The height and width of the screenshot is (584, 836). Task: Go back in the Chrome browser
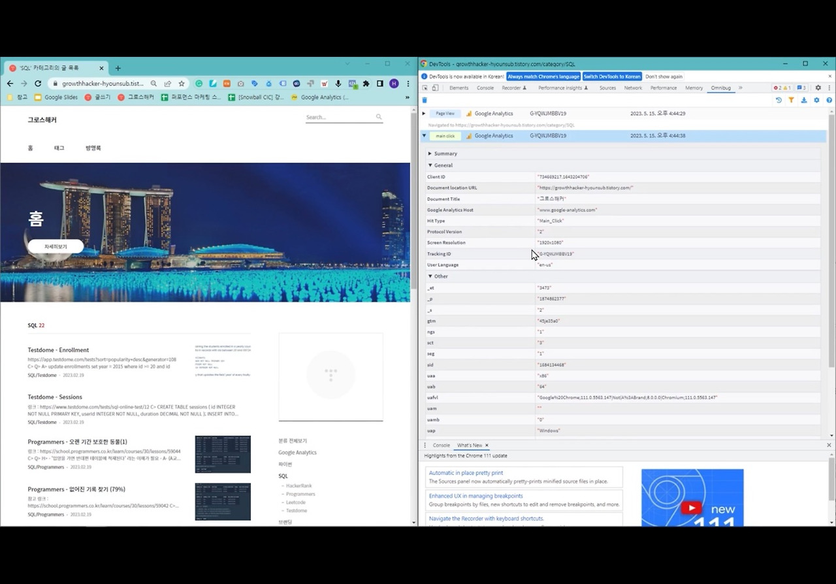(x=10, y=84)
